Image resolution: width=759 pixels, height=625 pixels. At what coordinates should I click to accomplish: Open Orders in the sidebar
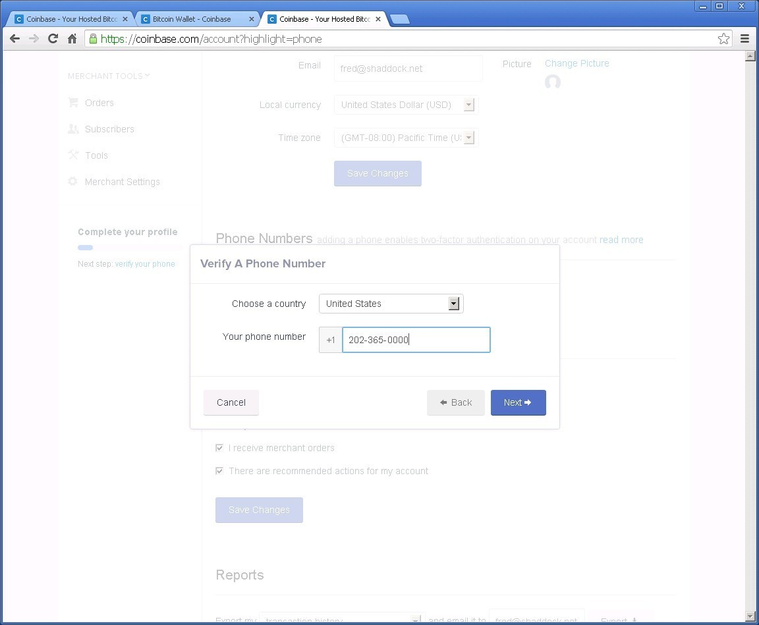coord(99,103)
